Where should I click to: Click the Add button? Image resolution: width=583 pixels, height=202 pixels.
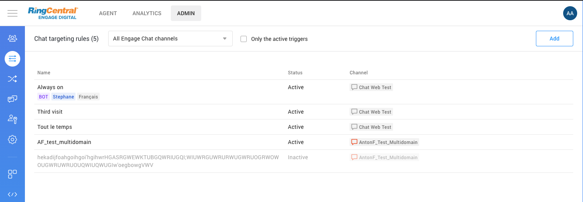coord(555,39)
